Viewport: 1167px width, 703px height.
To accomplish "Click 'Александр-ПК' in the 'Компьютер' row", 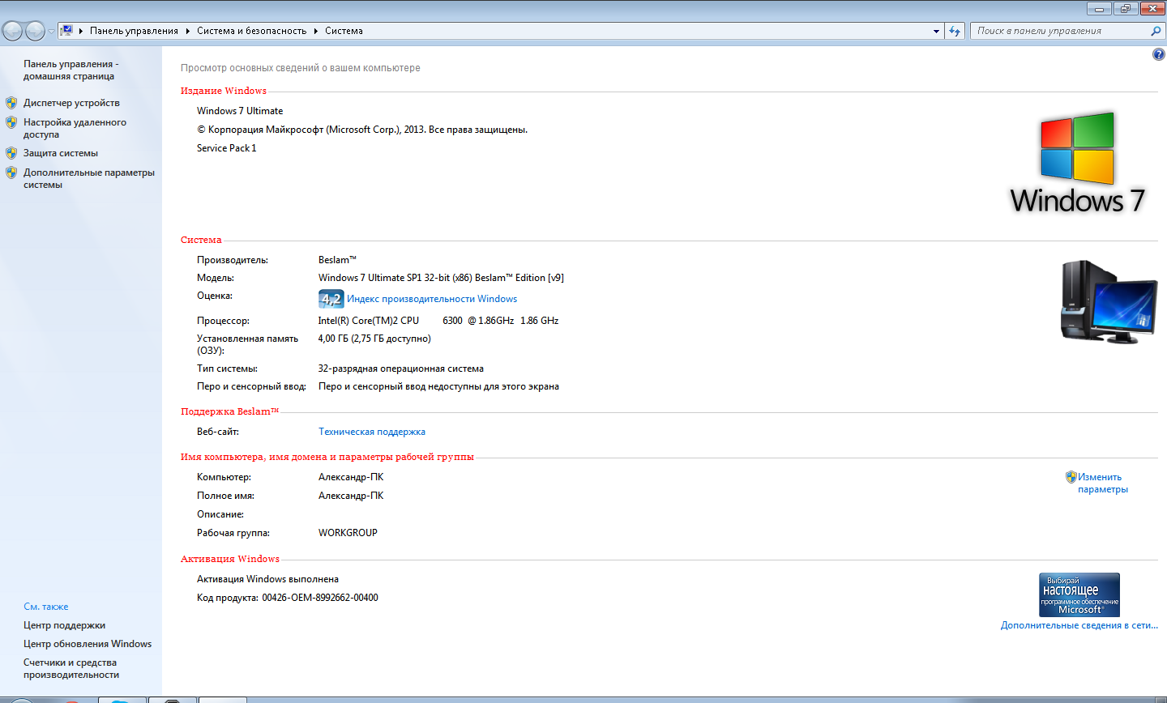I will 351,477.
